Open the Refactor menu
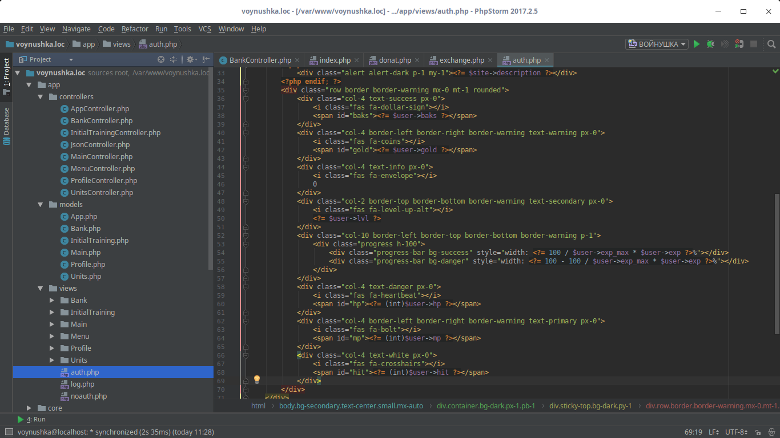 click(135, 29)
